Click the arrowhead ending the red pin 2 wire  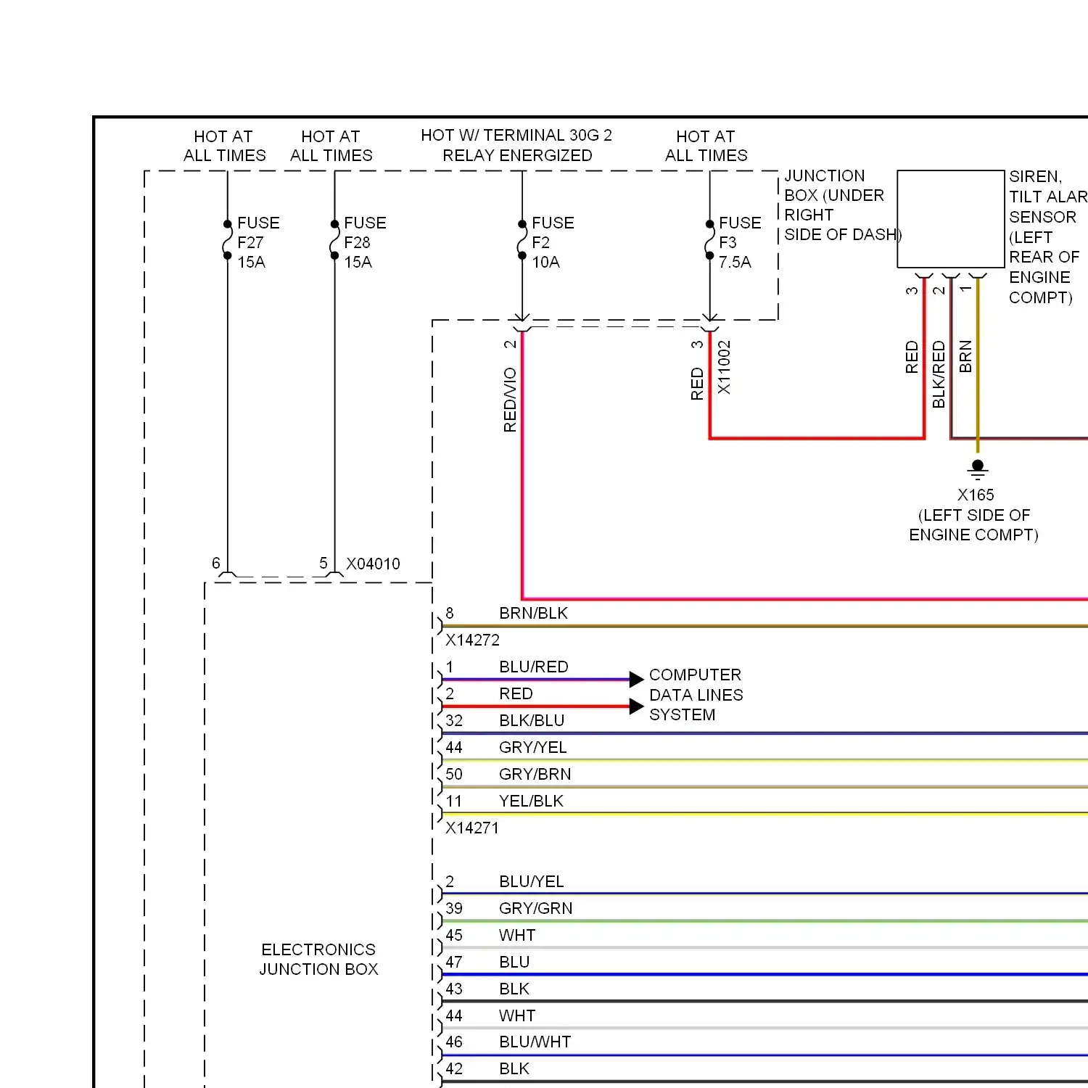(636, 706)
